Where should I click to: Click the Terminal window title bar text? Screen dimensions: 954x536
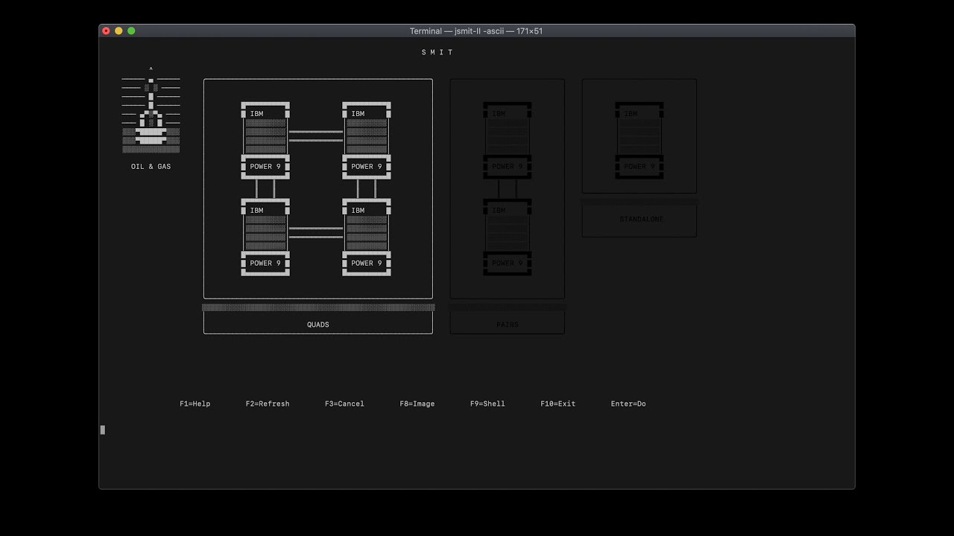(476, 31)
